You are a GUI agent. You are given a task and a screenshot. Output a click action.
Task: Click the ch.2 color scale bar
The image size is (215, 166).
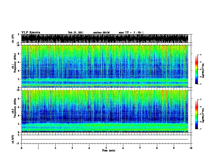click(x=197, y=114)
